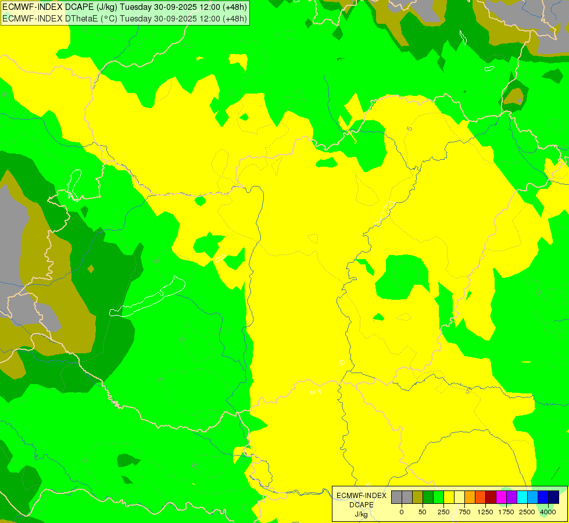This screenshot has height=523, width=569.
Task: Click the bright green legend swatch
Action: click(x=439, y=497)
